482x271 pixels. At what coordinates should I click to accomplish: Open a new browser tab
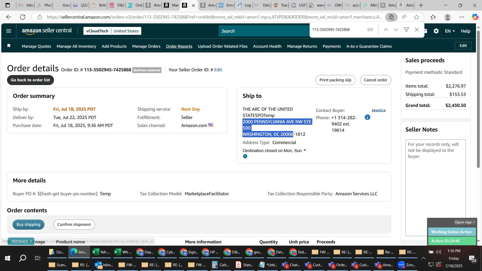421,5
